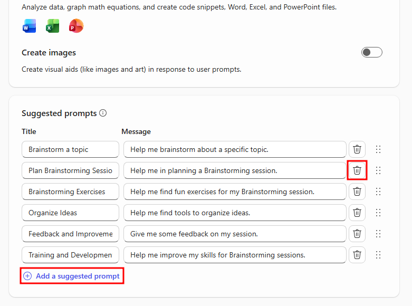412x306 pixels.
Task: Click the Brainstorm a topic title field
Action: (x=70, y=149)
